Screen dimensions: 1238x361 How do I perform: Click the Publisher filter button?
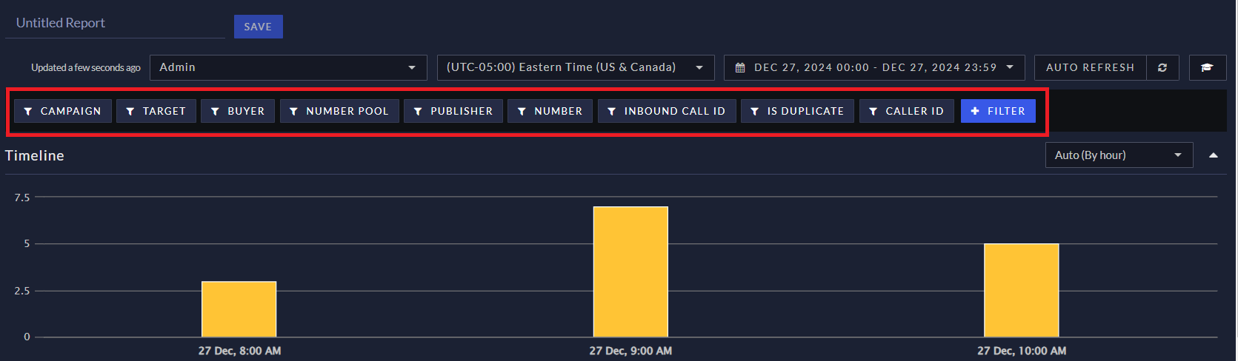point(453,111)
